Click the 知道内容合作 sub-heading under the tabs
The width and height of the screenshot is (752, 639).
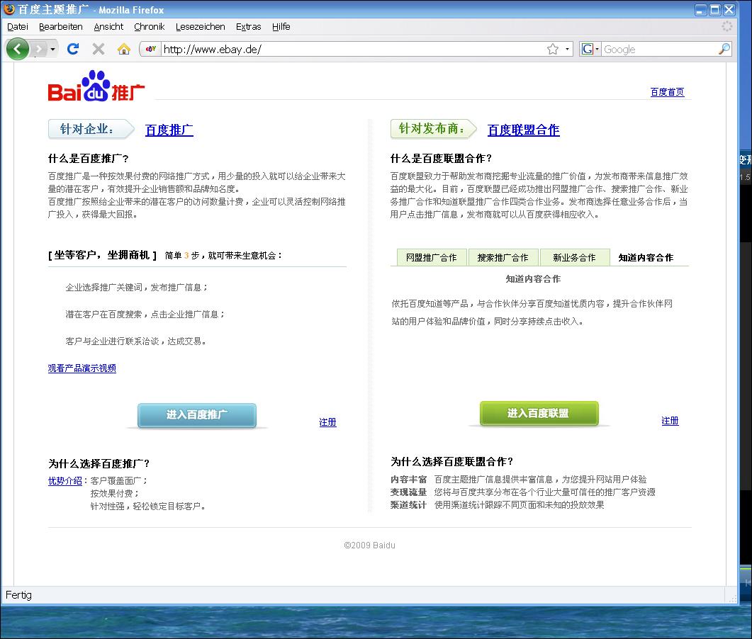[x=533, y=279]
